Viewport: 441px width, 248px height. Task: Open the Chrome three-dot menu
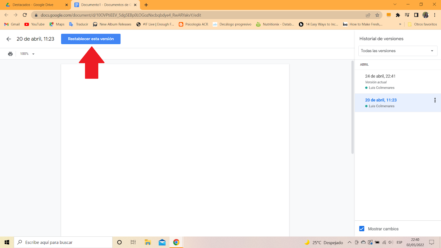point(435,15)
